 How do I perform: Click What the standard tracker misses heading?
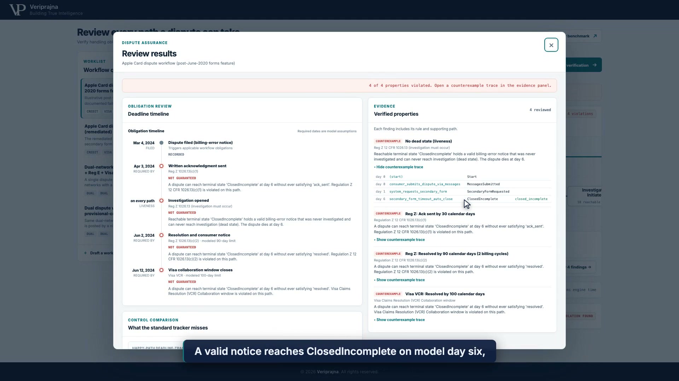[168, 328]
